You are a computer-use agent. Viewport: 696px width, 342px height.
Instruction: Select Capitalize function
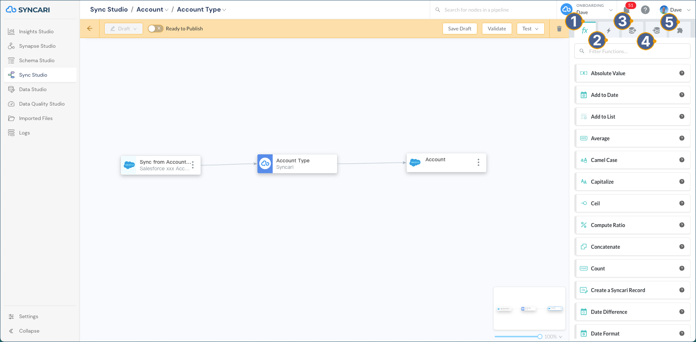(x=632, y=181)
